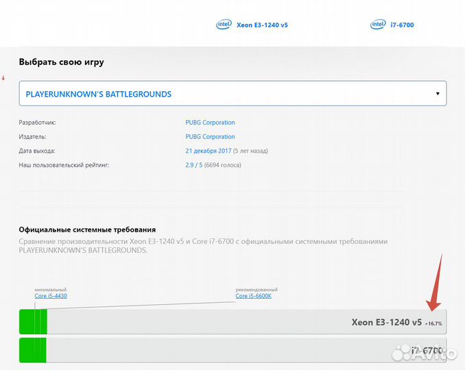The height and width of the screenshot is (370, 465).
Task: Click the Разработчик label
Action: [37, 123]
